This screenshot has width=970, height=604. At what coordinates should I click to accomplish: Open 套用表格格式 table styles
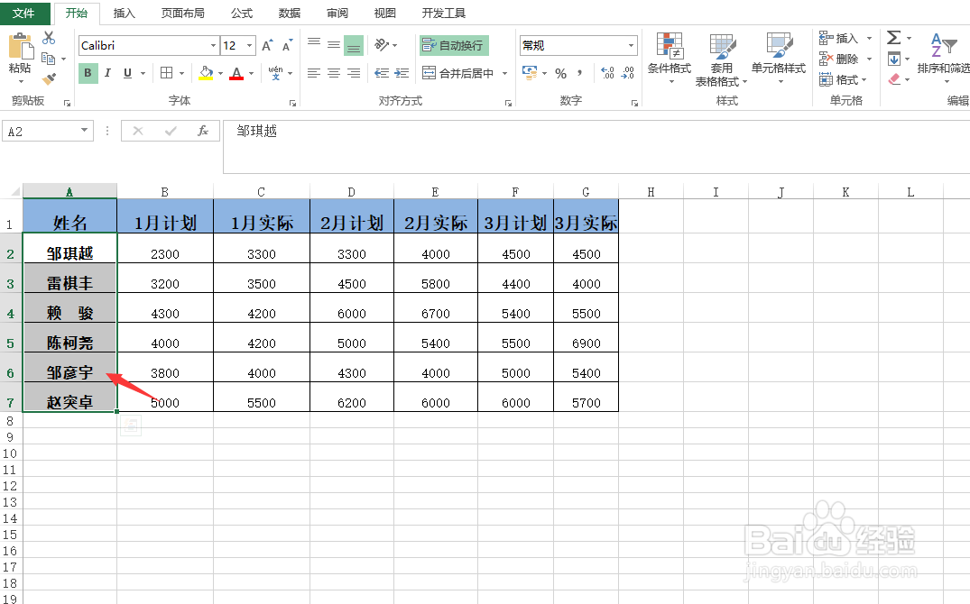(721, 59)
